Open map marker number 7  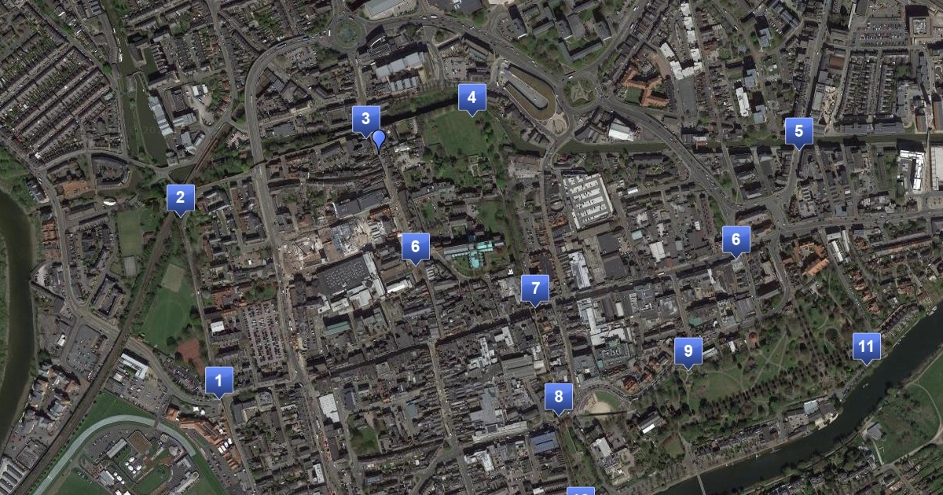click(535, 288)
